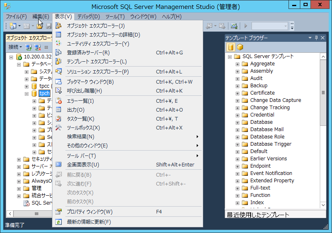Image resolution: width=332 pixels, height=233 pixels.
Task: Open the デバッグ(D) menu
Action: click(x=89, y=17)
